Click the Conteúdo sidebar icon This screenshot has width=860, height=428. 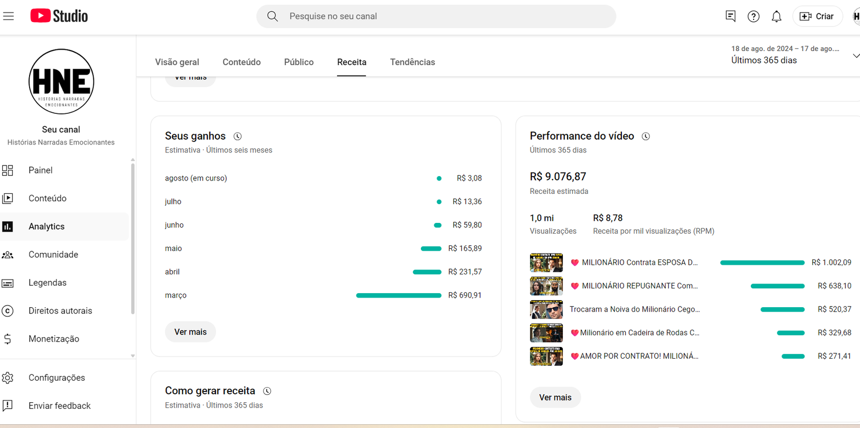[x=8, y=198]
